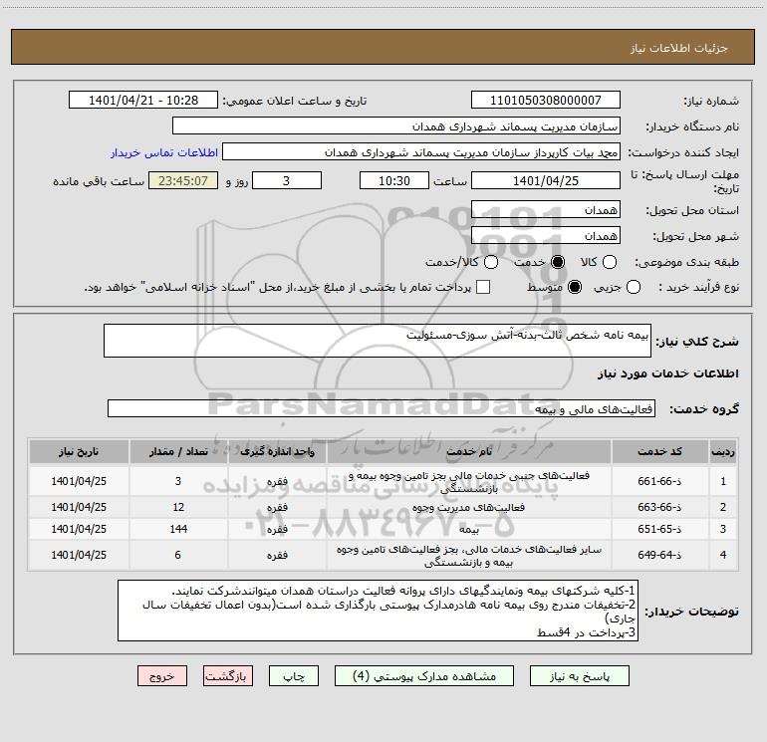
Task: Click service code ذ-64-649
Action: [x=659, y=555]
